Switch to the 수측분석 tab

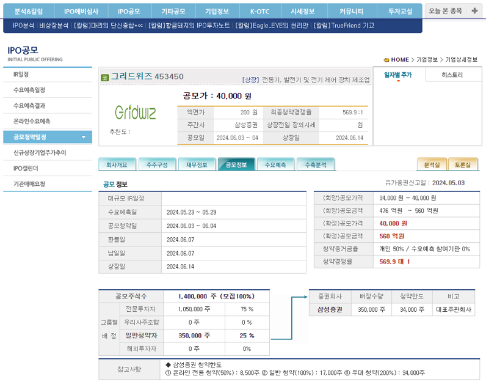[316, 165]
